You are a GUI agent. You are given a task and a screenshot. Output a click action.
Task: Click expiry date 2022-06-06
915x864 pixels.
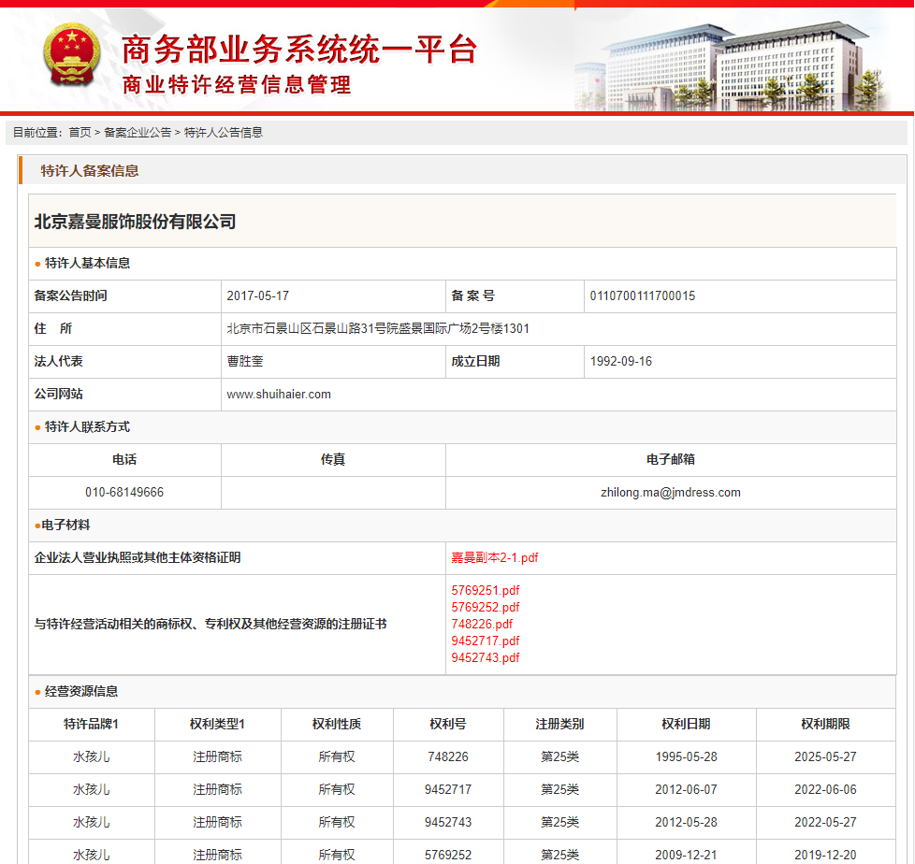click(x=826, y=789)
